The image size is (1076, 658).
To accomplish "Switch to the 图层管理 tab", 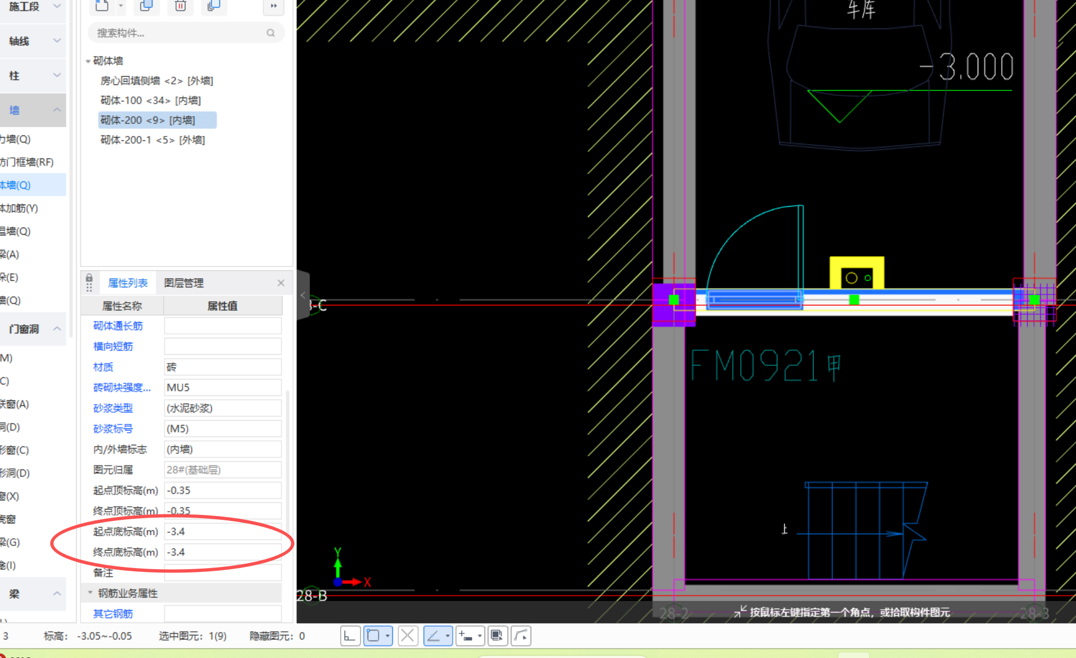I will coord(184,283).
